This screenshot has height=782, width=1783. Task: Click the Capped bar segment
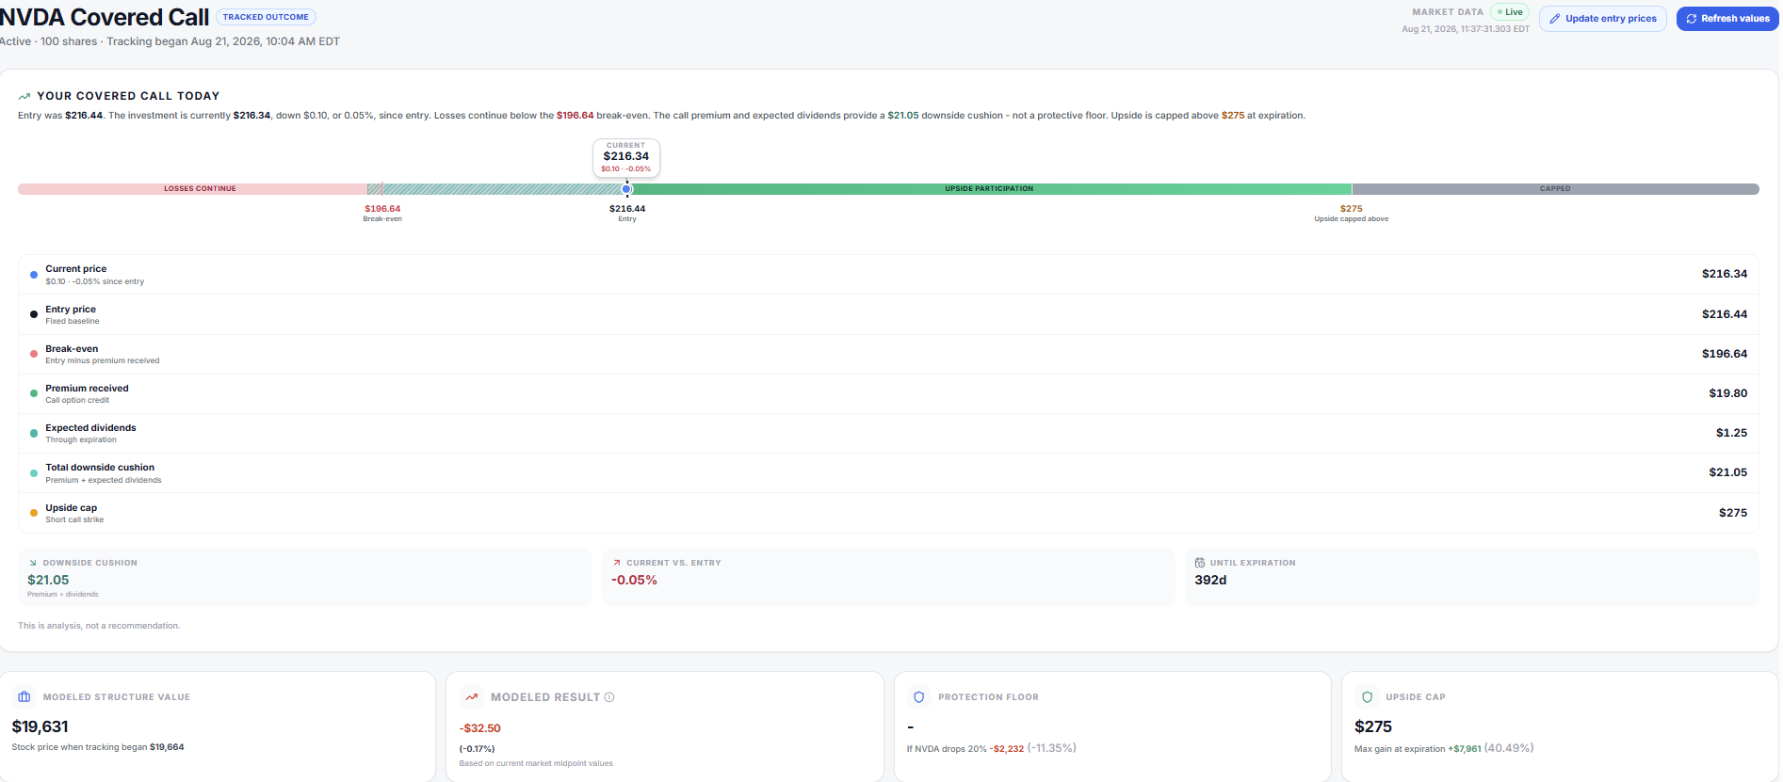(1555, 189)
